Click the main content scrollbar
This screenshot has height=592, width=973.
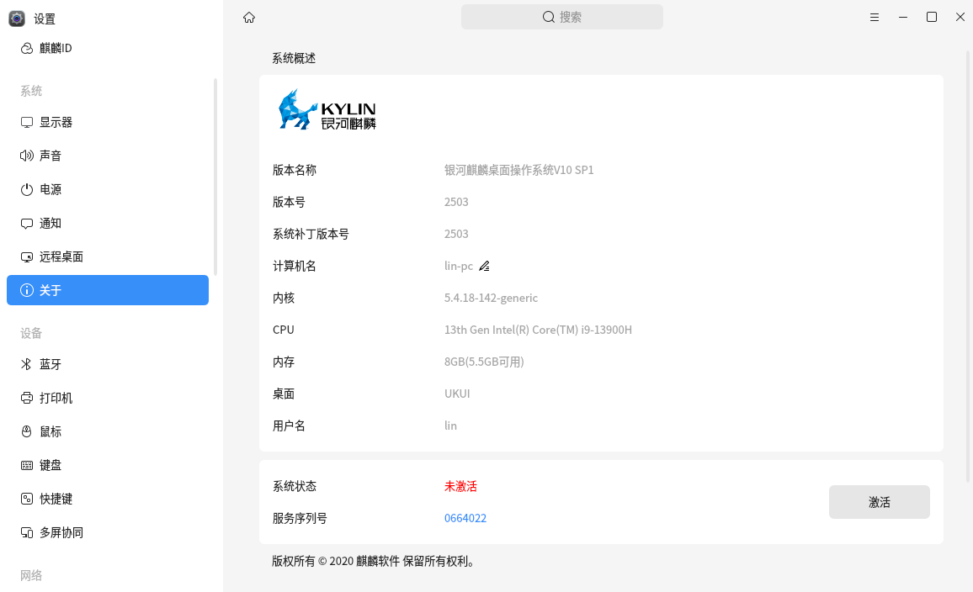tap(968, 267)
